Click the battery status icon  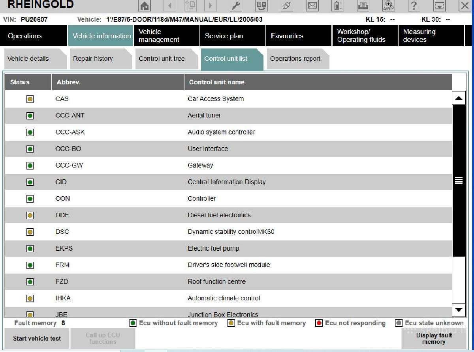point(338,6)
